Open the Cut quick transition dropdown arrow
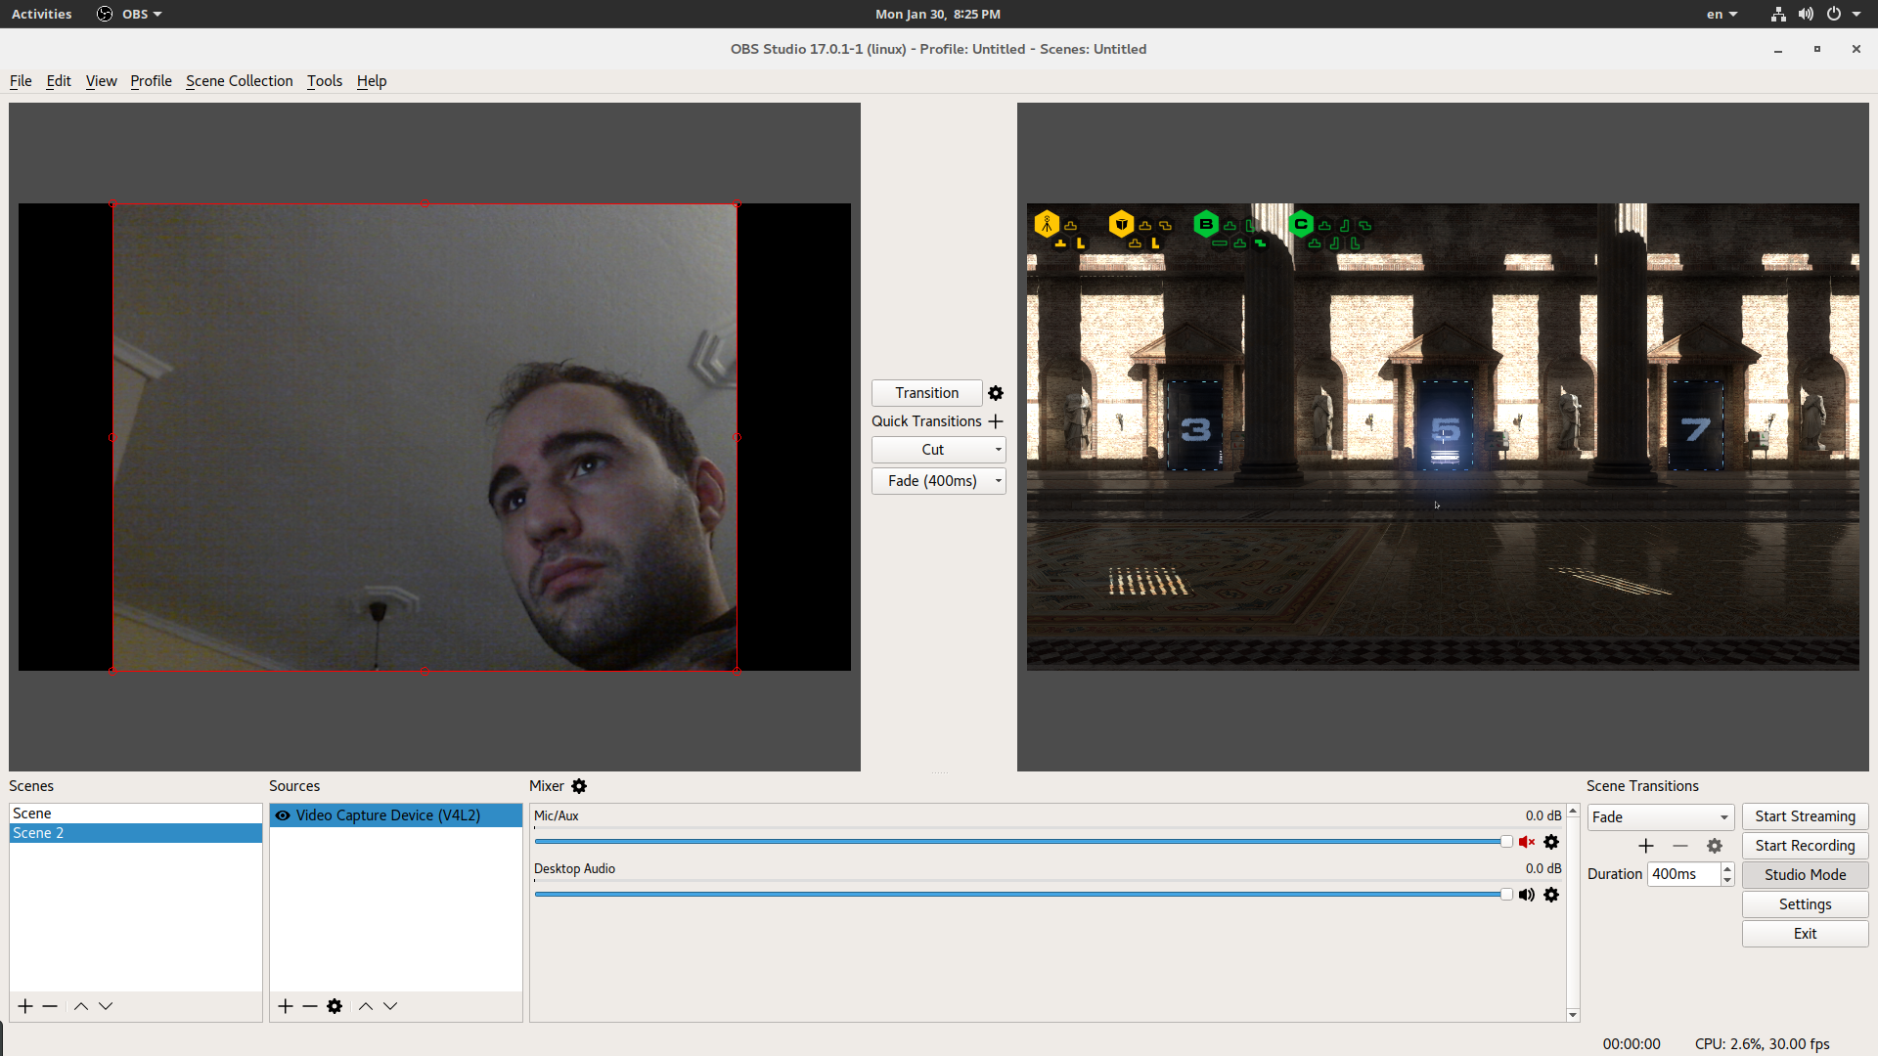 pyautogui.click(x=998, y=450)
